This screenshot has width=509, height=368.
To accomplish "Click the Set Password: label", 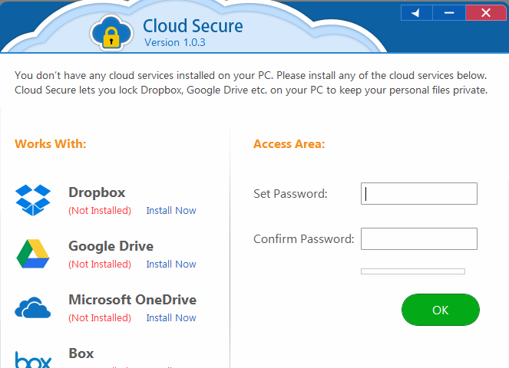I will 290,193.
